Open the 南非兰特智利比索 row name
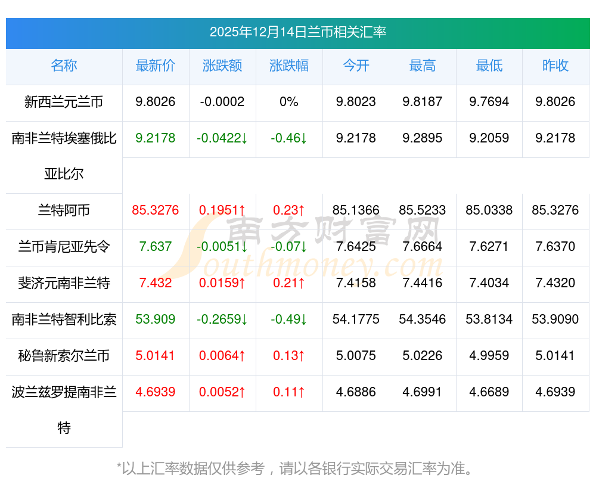596x487 pixels. click(64, 320)
